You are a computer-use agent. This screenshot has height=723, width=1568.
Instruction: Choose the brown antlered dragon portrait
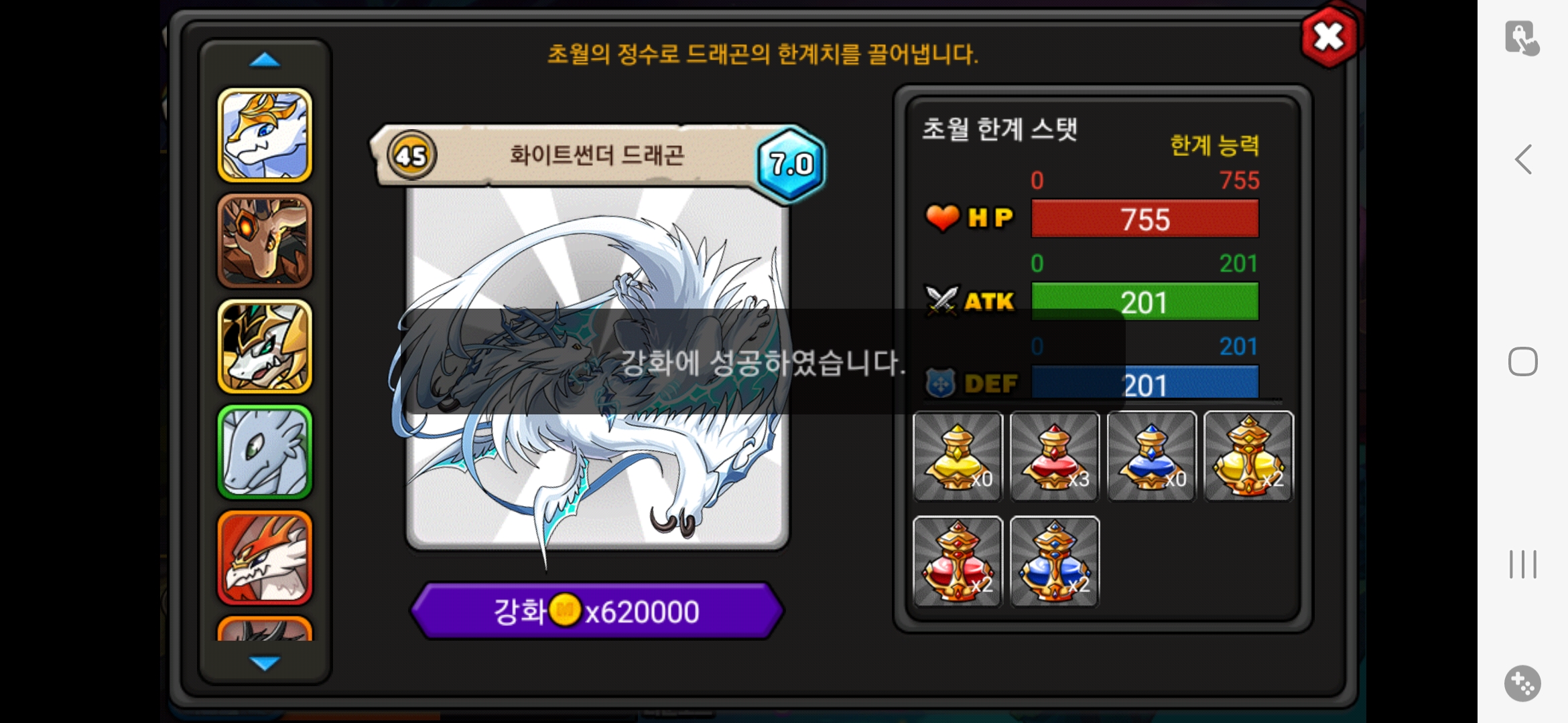point(265,241)
